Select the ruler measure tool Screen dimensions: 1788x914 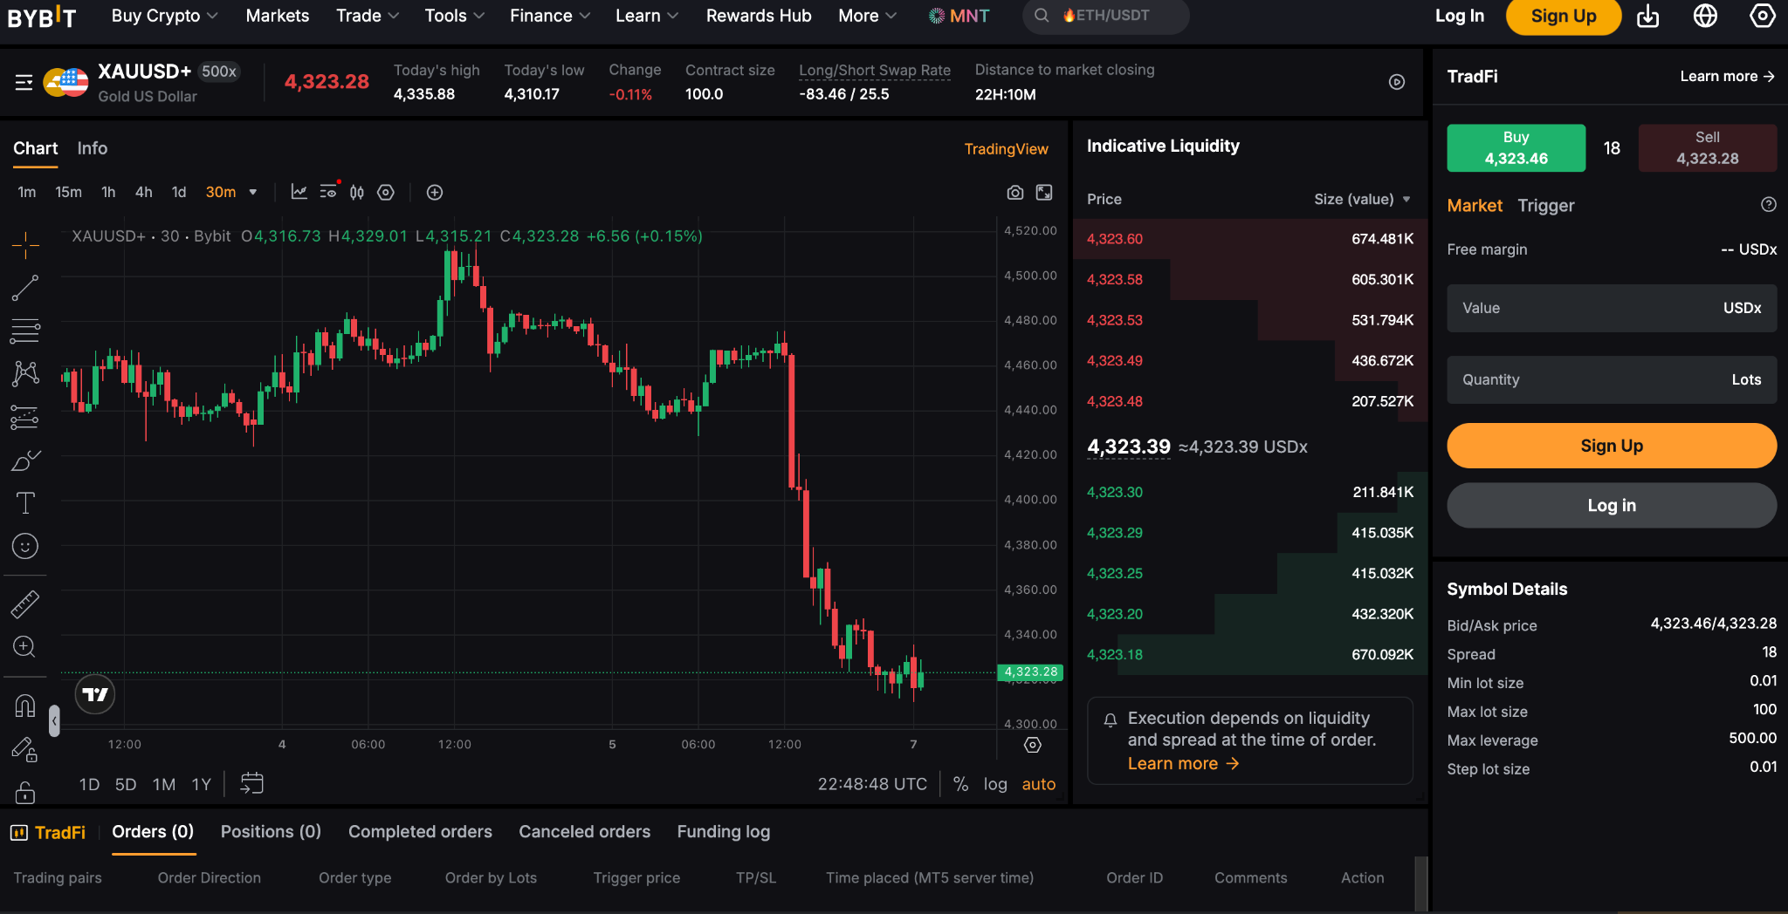pos(25,604)
